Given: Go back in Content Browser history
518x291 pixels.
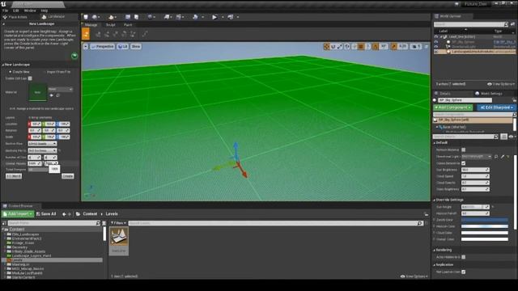Looking at the screenshot, I should point(64,214).
